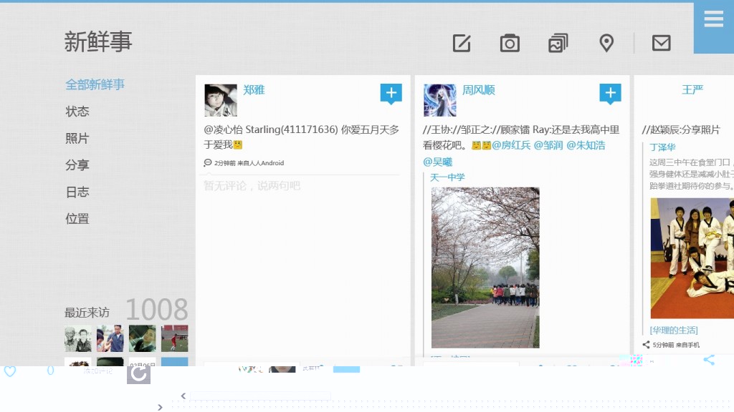734x412 pixels.
Task: Select 状态 in the sidebar
Action: click(77, 112)
